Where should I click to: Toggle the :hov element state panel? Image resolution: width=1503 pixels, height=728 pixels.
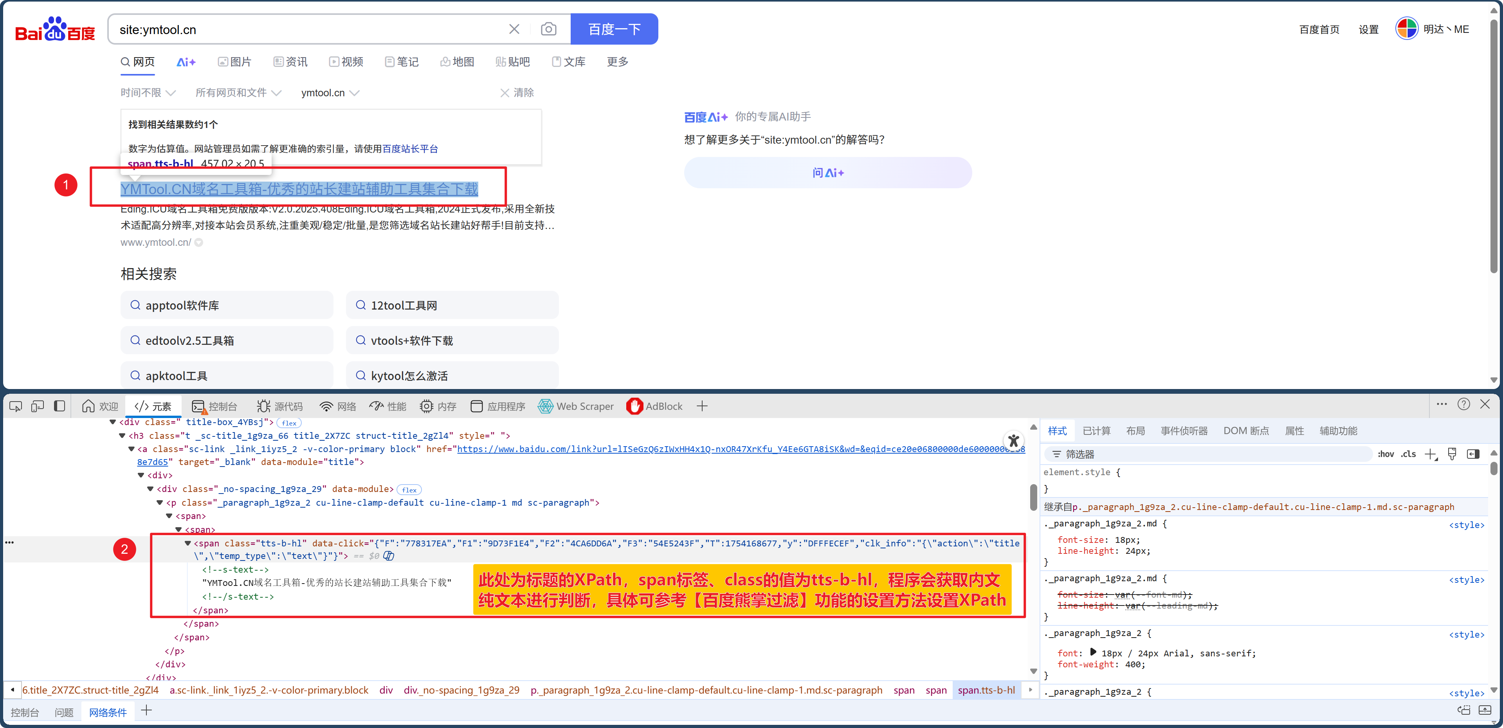(1386, 454)
